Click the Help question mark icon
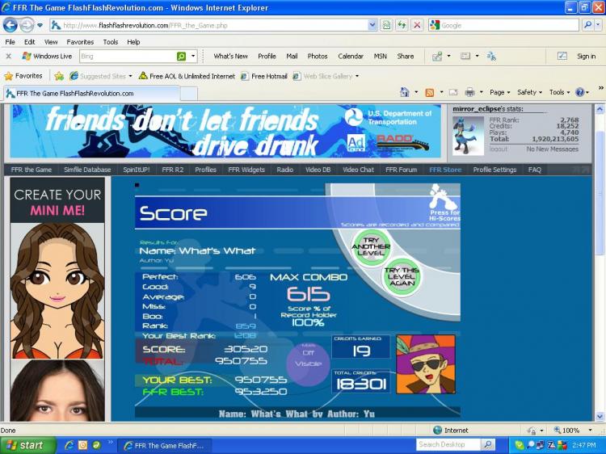606x454 pixels. tap(579, 92)
